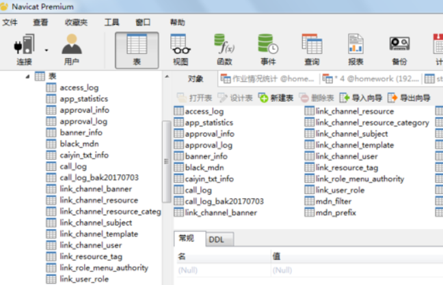Select call_log_bak20170703 in tree sidebar
The image size is (443, 285).
click(x=99, y=178)
